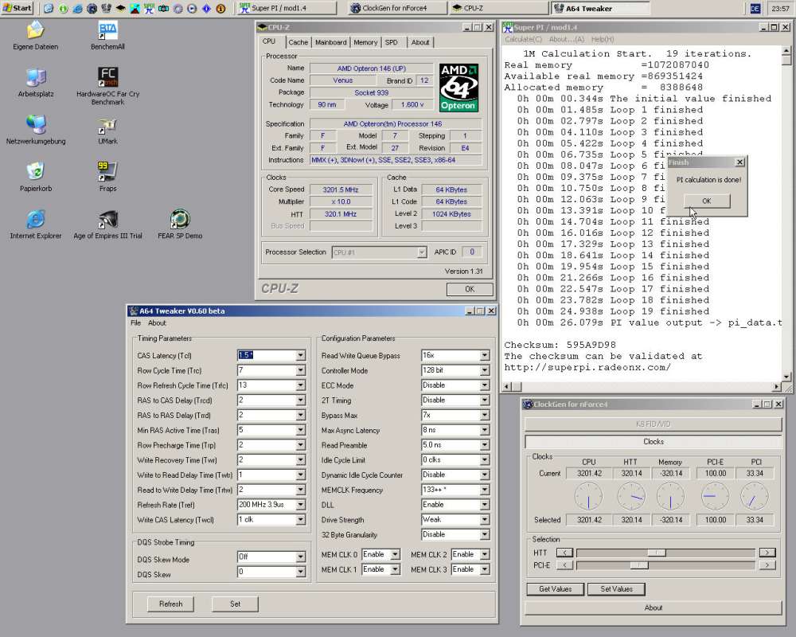
Task: Click the HTT decrease arrow in ClockGen
Action: pyautogui.click(x=564, y=552)
